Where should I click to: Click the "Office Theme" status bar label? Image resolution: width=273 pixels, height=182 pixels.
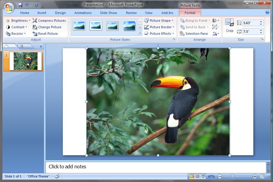pyautogui.click(x=38, y=176)
